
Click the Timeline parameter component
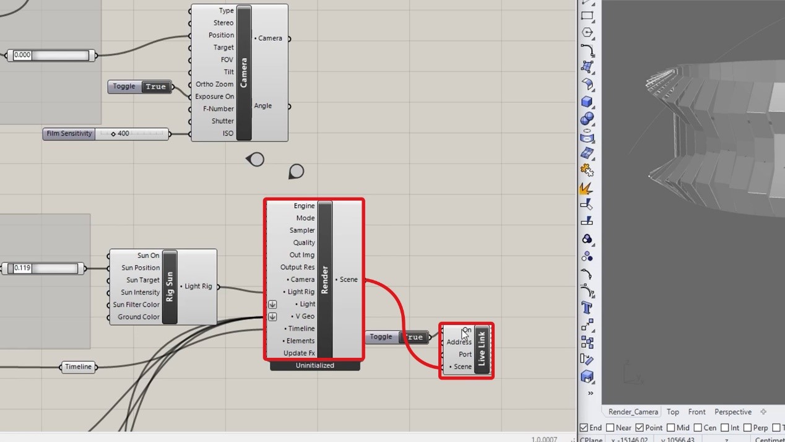tap(78, 367)
